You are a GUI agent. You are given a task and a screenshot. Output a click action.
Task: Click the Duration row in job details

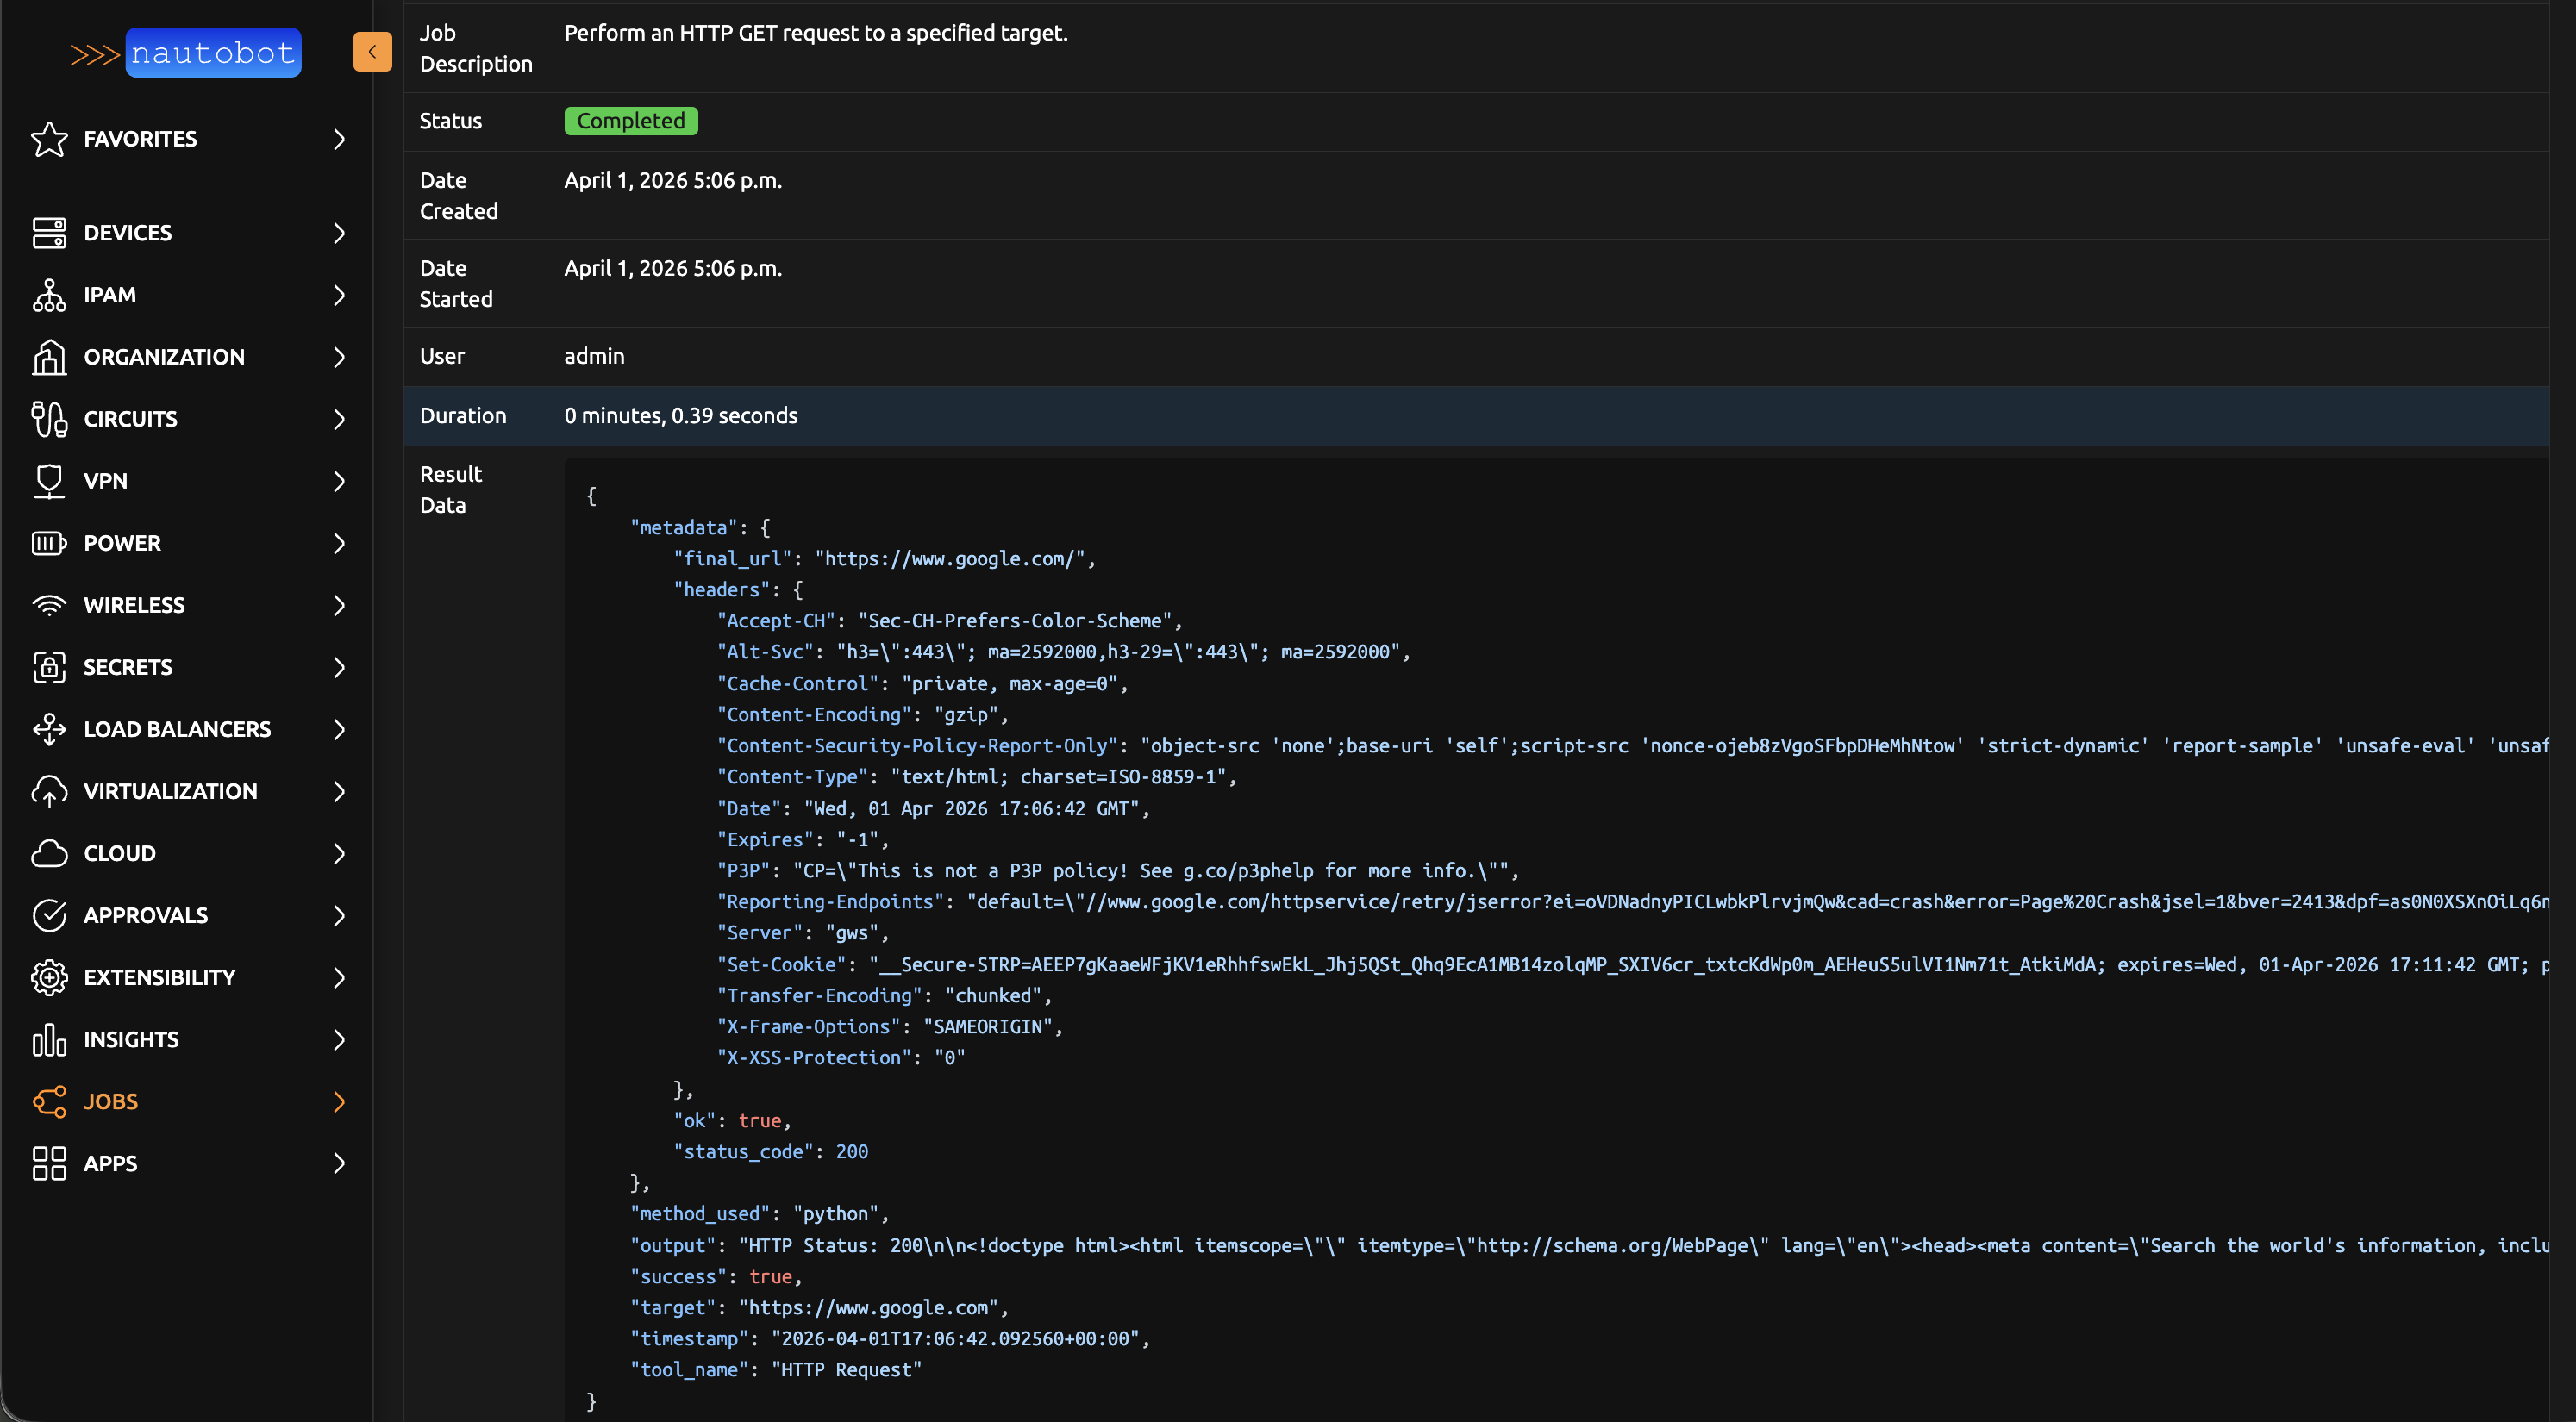1476,416
